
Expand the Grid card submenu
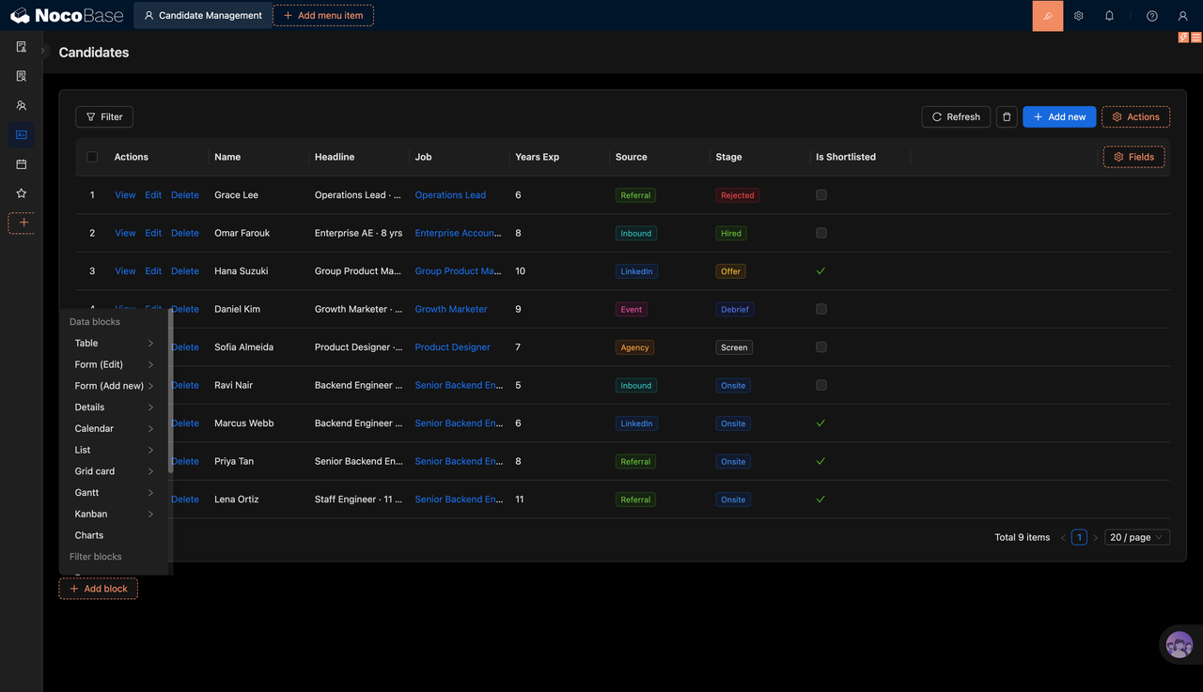tap(114, 471)
